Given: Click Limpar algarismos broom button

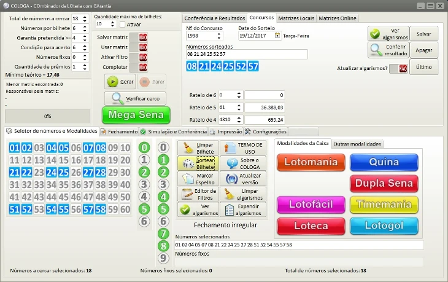Looking at the screenshot, I should [x=243, y=194].
